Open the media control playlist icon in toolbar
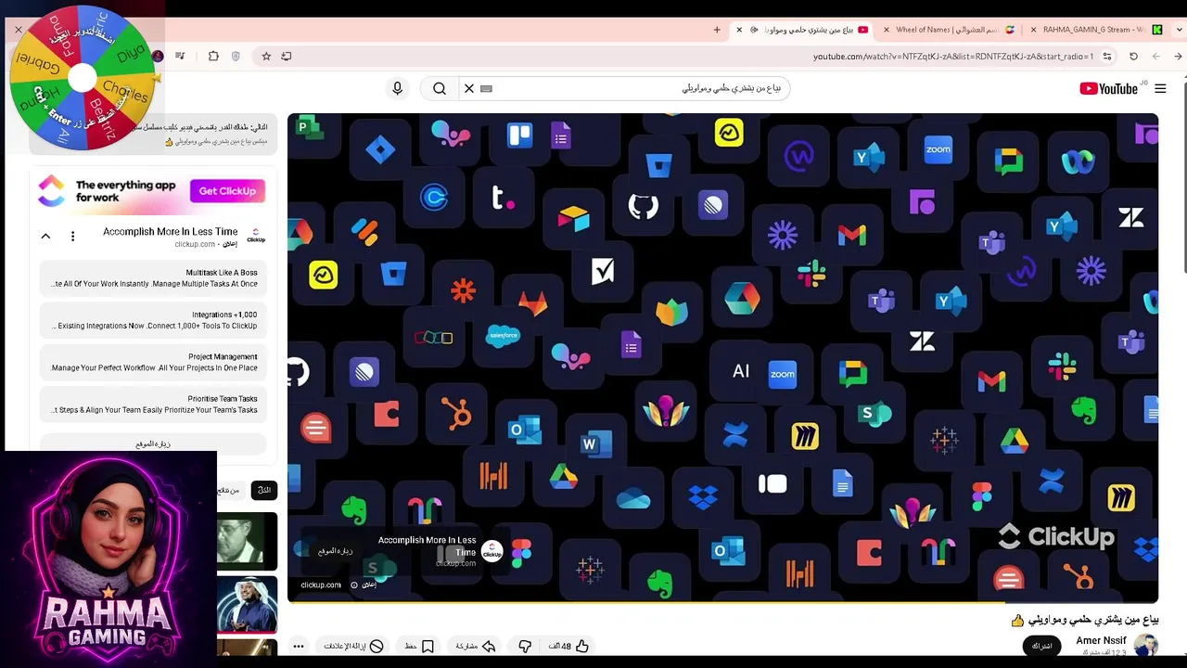The image size is (1187, 668). coord(180,57)
